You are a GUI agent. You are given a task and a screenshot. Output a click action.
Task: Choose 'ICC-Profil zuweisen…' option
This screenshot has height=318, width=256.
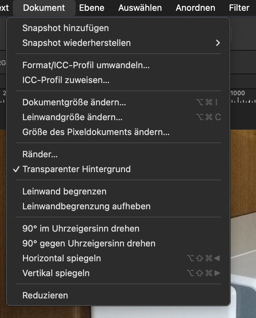click(66, 80)
